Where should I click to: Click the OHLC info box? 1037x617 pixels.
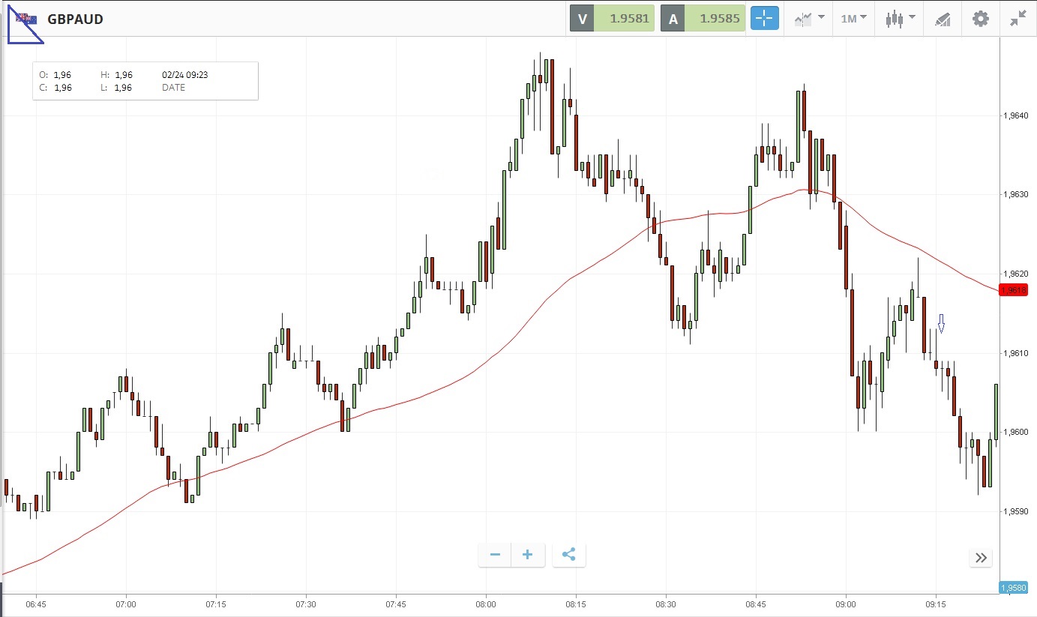pos(145,81)
